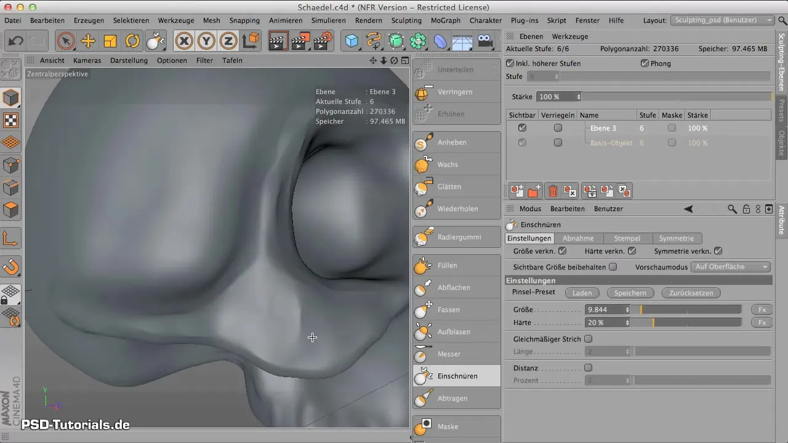Toggle Größe verkn. checkbox
The image size is (788, 443).
(561, 251)
